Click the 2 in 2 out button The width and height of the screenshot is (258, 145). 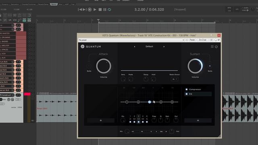click(x=202, y=40)
